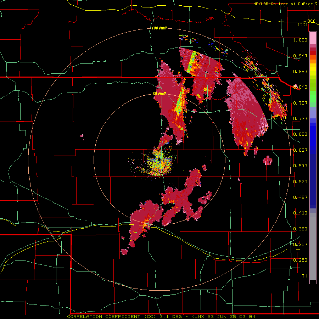Image resolution: width=319 pixels, height=319 pixels.
Task: Click the green-yellow stripe in the northern echo
Action: [x=192, y=62]
